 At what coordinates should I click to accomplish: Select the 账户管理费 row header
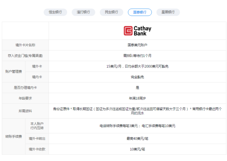(x=14, y=72)
